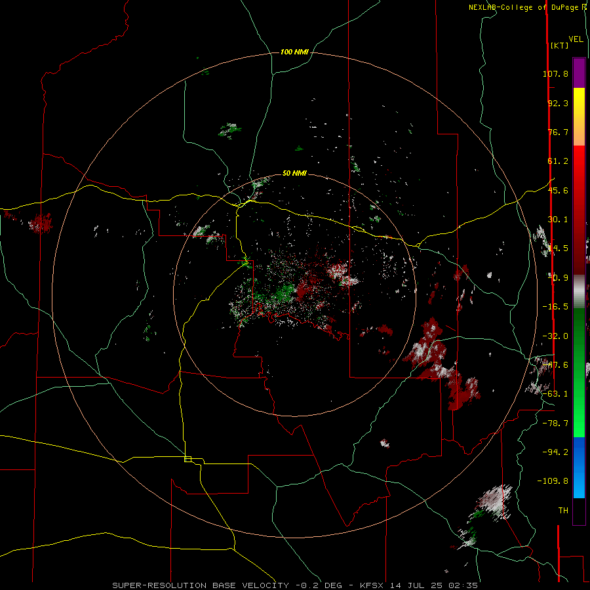The height and width of the screenshot is (590, 590).
Task: Click the -63.1 scale value
Action: pyautogui.click(x=555, y=394)
